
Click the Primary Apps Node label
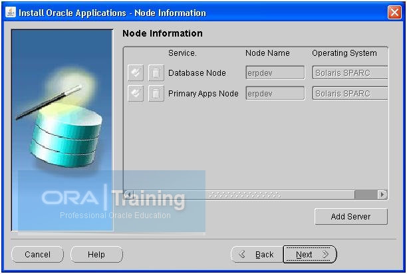(203, 93)
